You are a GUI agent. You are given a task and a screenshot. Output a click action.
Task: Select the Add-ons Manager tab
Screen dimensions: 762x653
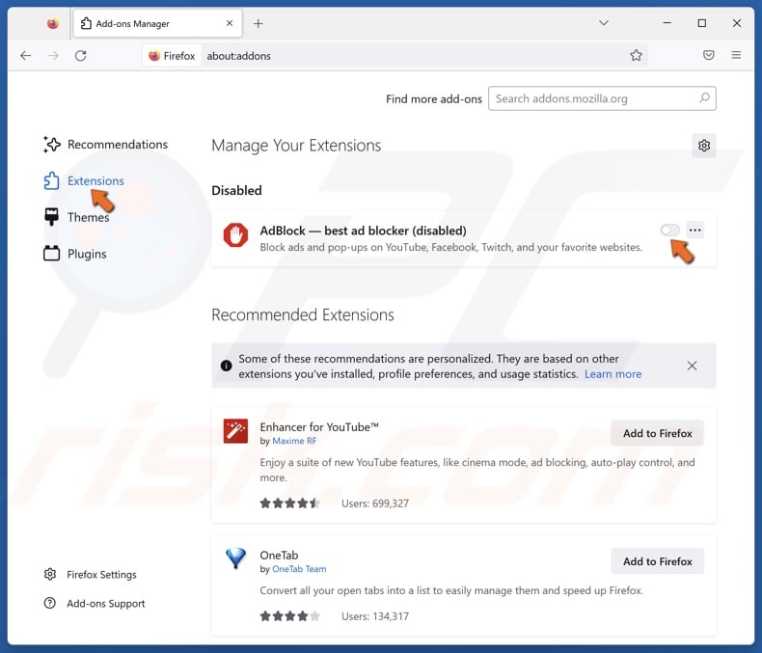pyautogui.click(x=157, y=23)
